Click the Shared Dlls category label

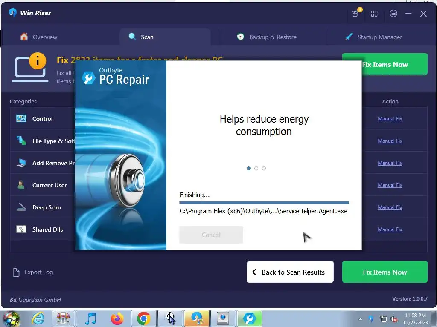47,229
